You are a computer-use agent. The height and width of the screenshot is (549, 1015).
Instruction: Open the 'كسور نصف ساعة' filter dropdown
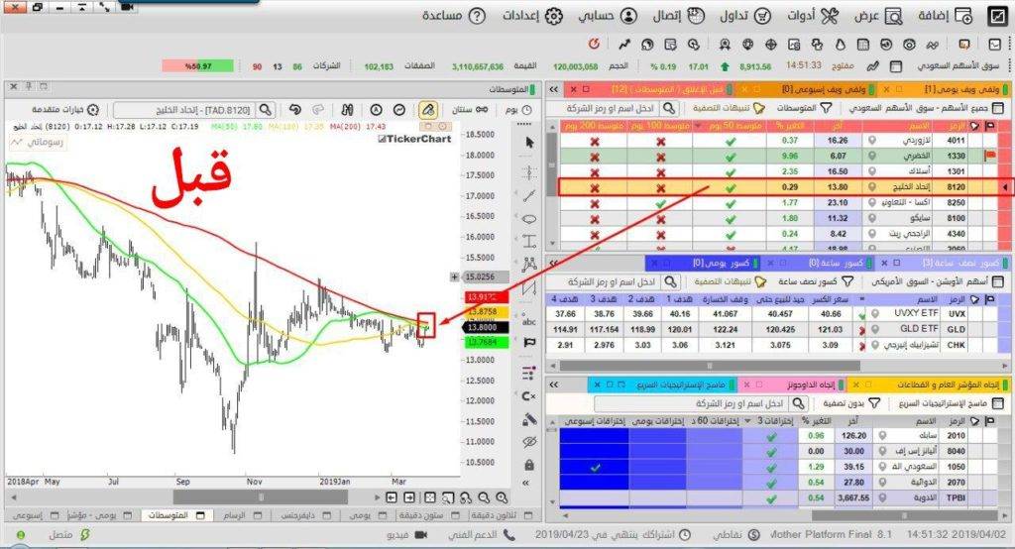816,281
